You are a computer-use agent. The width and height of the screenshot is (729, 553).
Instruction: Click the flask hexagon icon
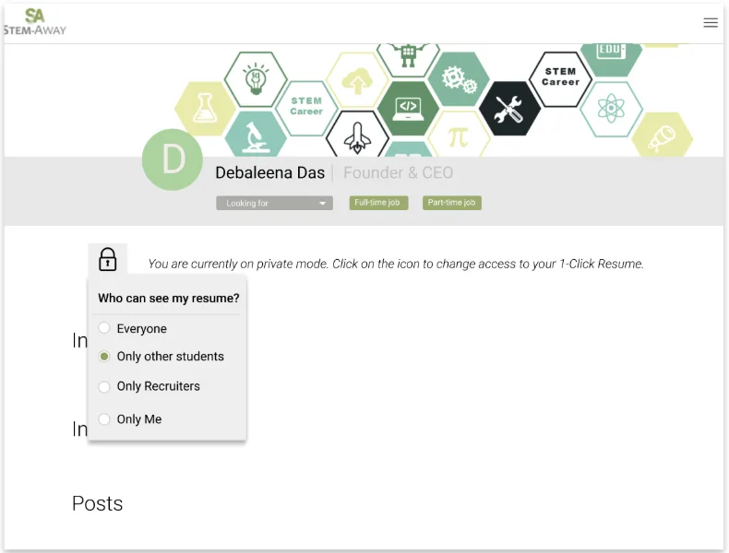tap(205, 109)
